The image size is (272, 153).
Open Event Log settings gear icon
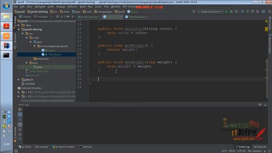[260, 105]
